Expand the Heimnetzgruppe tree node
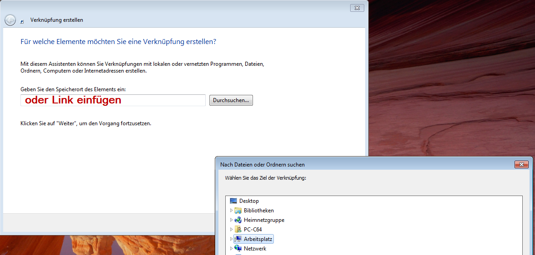This screenshot has height=255, width=535. pos(231,220)
